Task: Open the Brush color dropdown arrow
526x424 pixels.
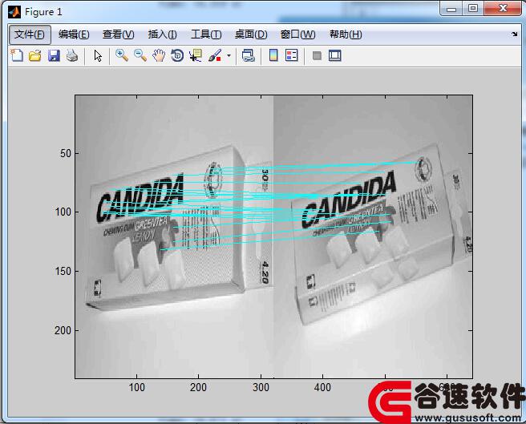Action: [x=229, y=55]
